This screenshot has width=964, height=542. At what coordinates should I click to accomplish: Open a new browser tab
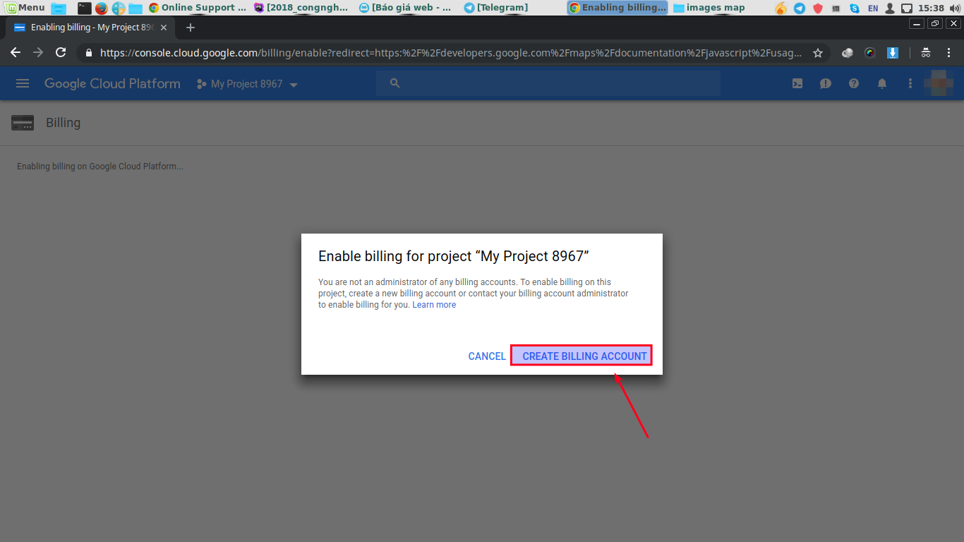click(190, 28)
